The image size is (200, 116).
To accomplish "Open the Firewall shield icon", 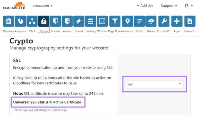I will click(55, 21).
